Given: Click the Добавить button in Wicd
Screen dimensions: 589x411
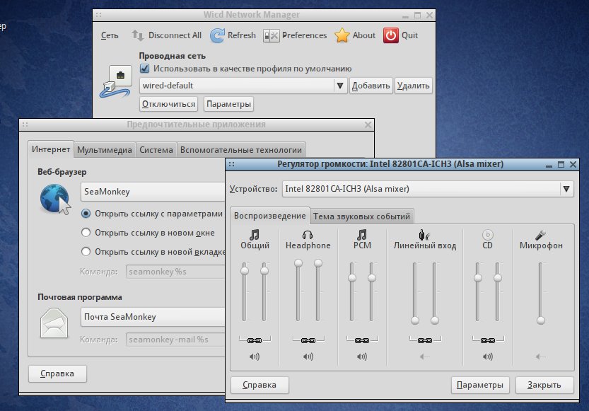Looking at the screenshot, I should pos(371,86).
